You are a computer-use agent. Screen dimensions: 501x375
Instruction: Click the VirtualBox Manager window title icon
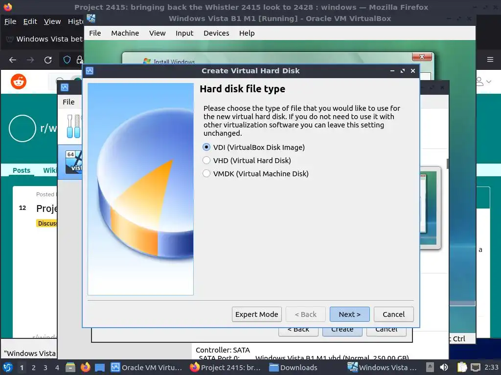pos(65,87)
